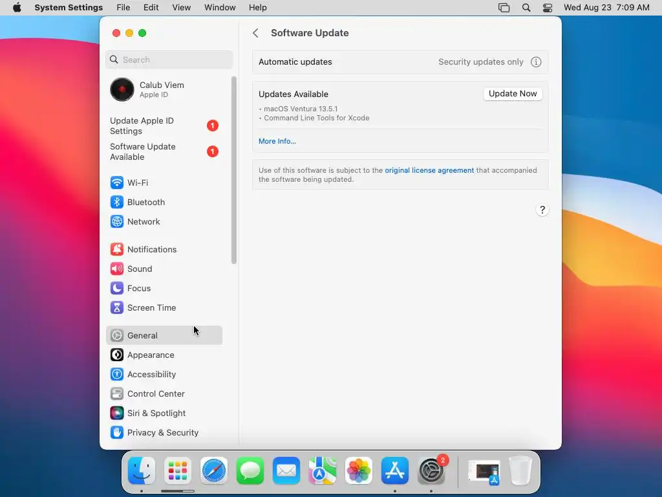
Task: Open Update Apple ID Settings item
Action: (x=164, y=126)
